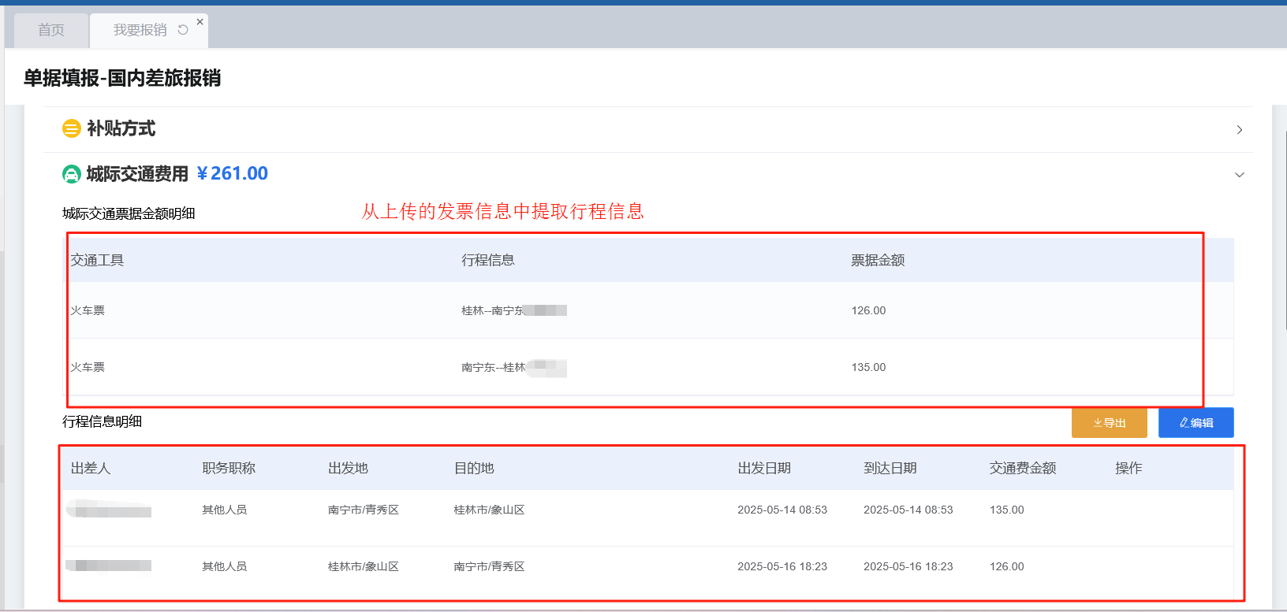
Task: Click the 职务职称 column header
Action: 229,468
